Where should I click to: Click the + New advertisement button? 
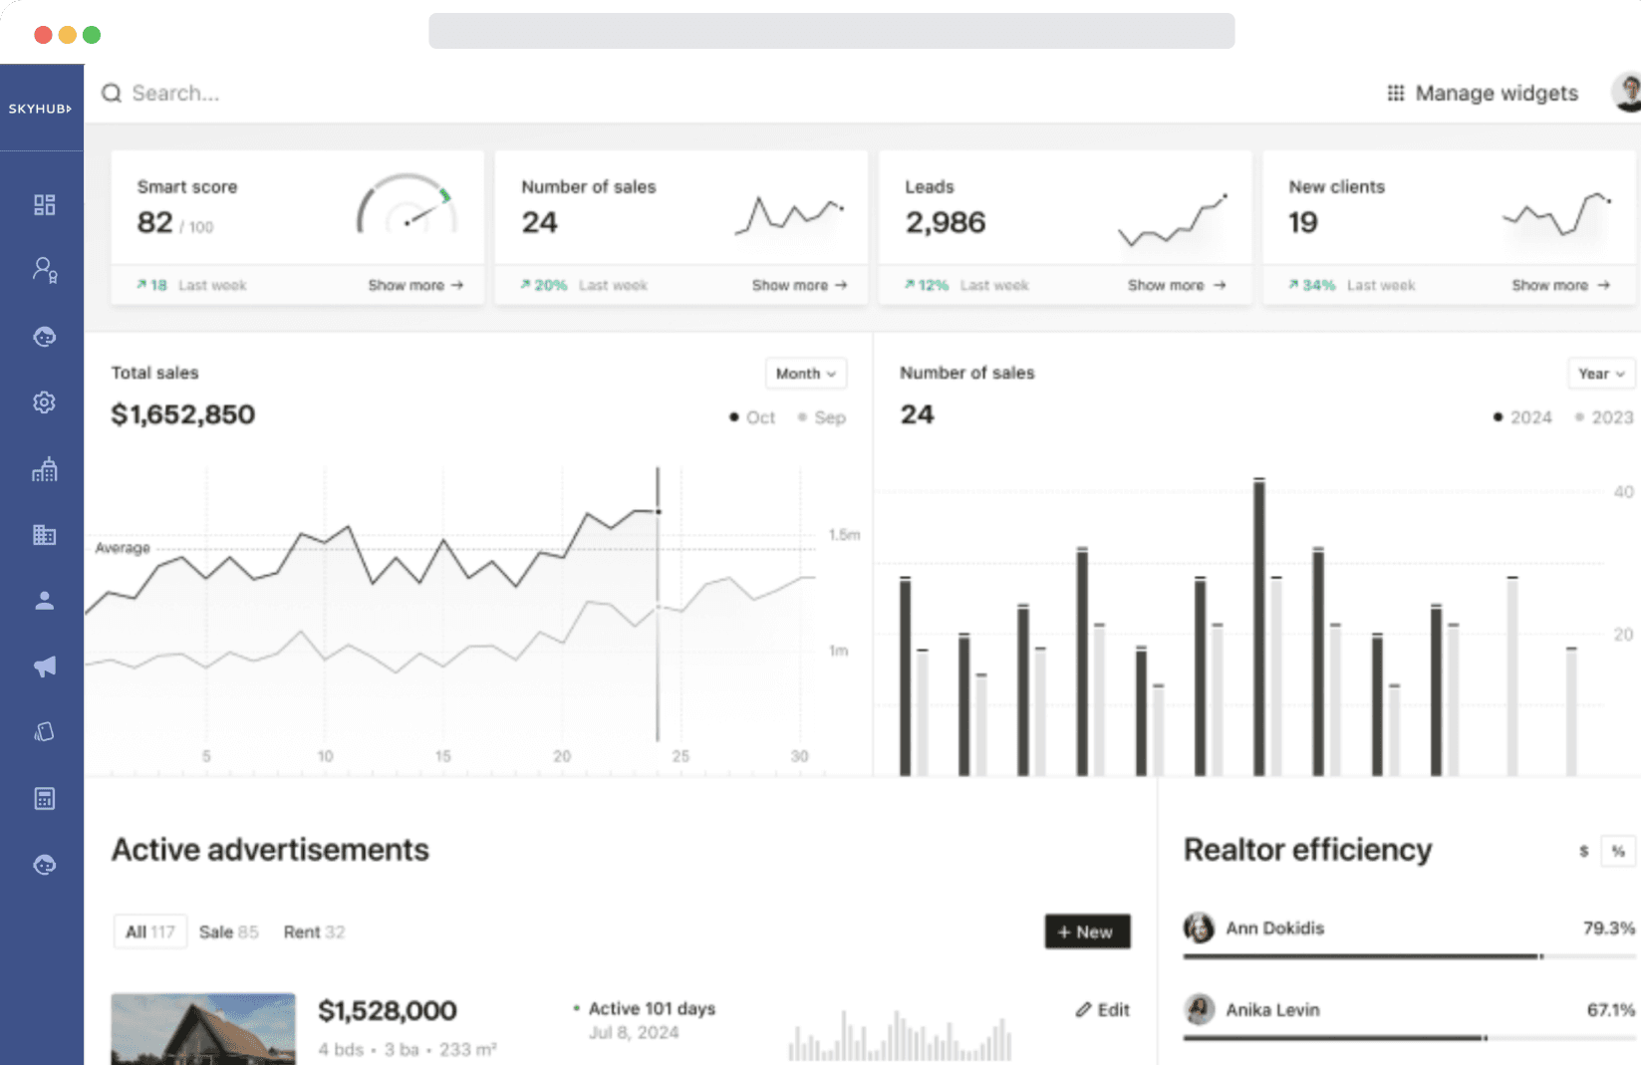(x=1086, y=932)
